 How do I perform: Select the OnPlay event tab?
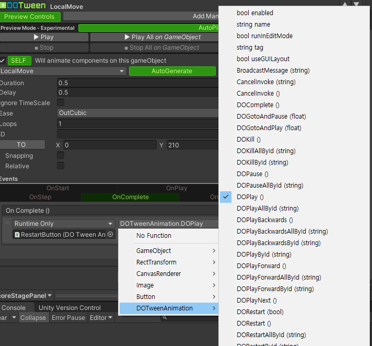point(177,188)
